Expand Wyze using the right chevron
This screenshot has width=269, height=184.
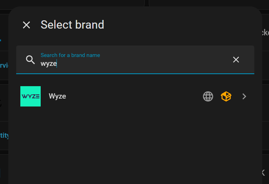coord(245,96)
